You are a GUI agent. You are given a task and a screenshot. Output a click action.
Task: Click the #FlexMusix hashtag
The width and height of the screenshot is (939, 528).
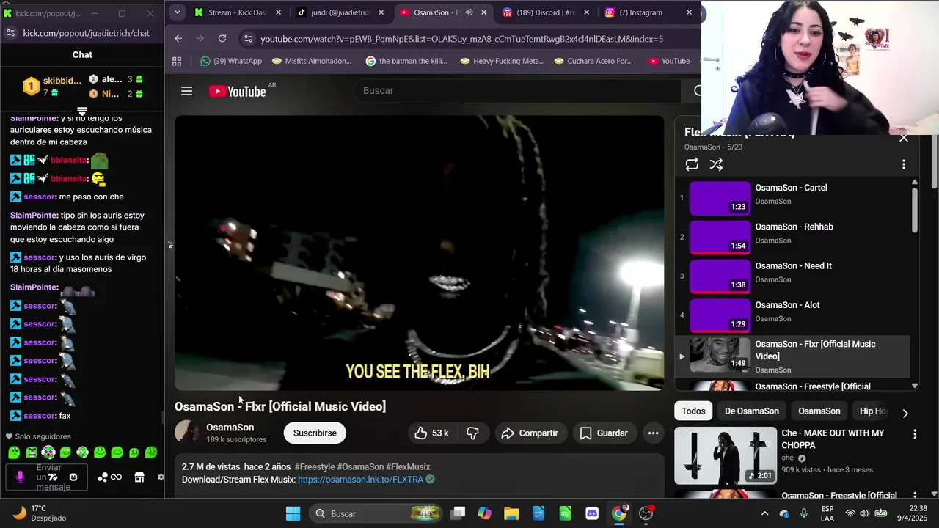[408, 467]
